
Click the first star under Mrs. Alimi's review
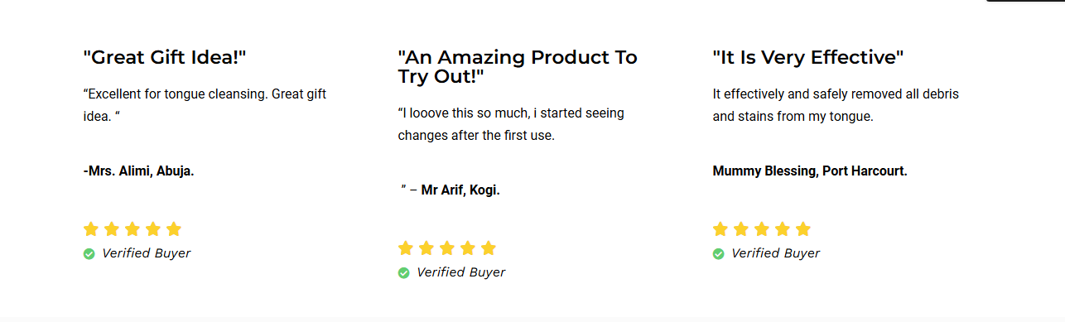coord(91,229)
